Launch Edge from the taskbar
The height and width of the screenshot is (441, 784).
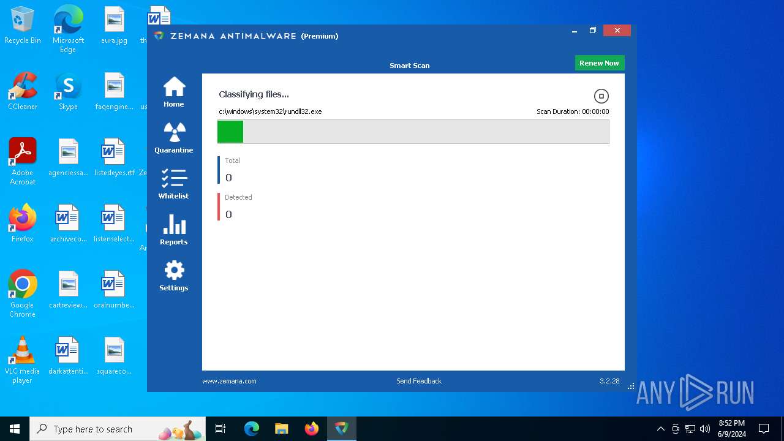(x=252, y=429)
